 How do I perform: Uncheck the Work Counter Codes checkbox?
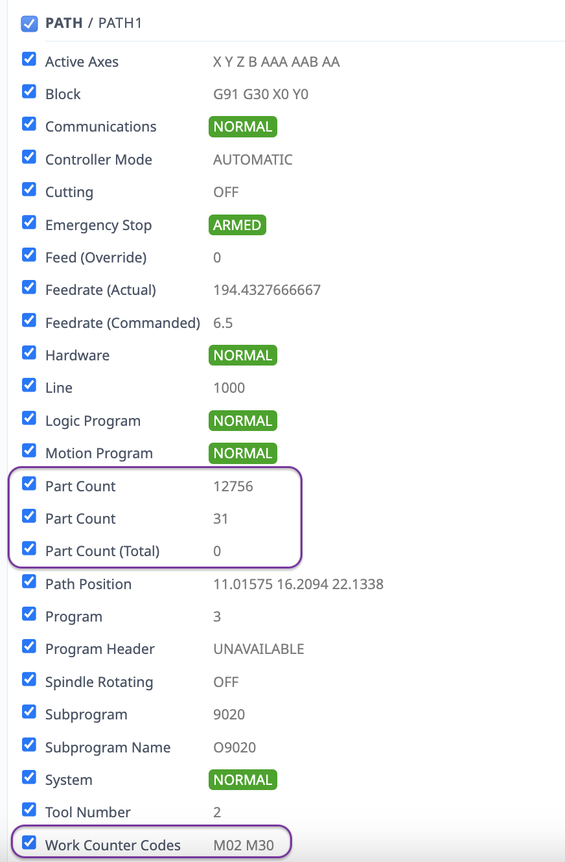[x=29, y=843]
